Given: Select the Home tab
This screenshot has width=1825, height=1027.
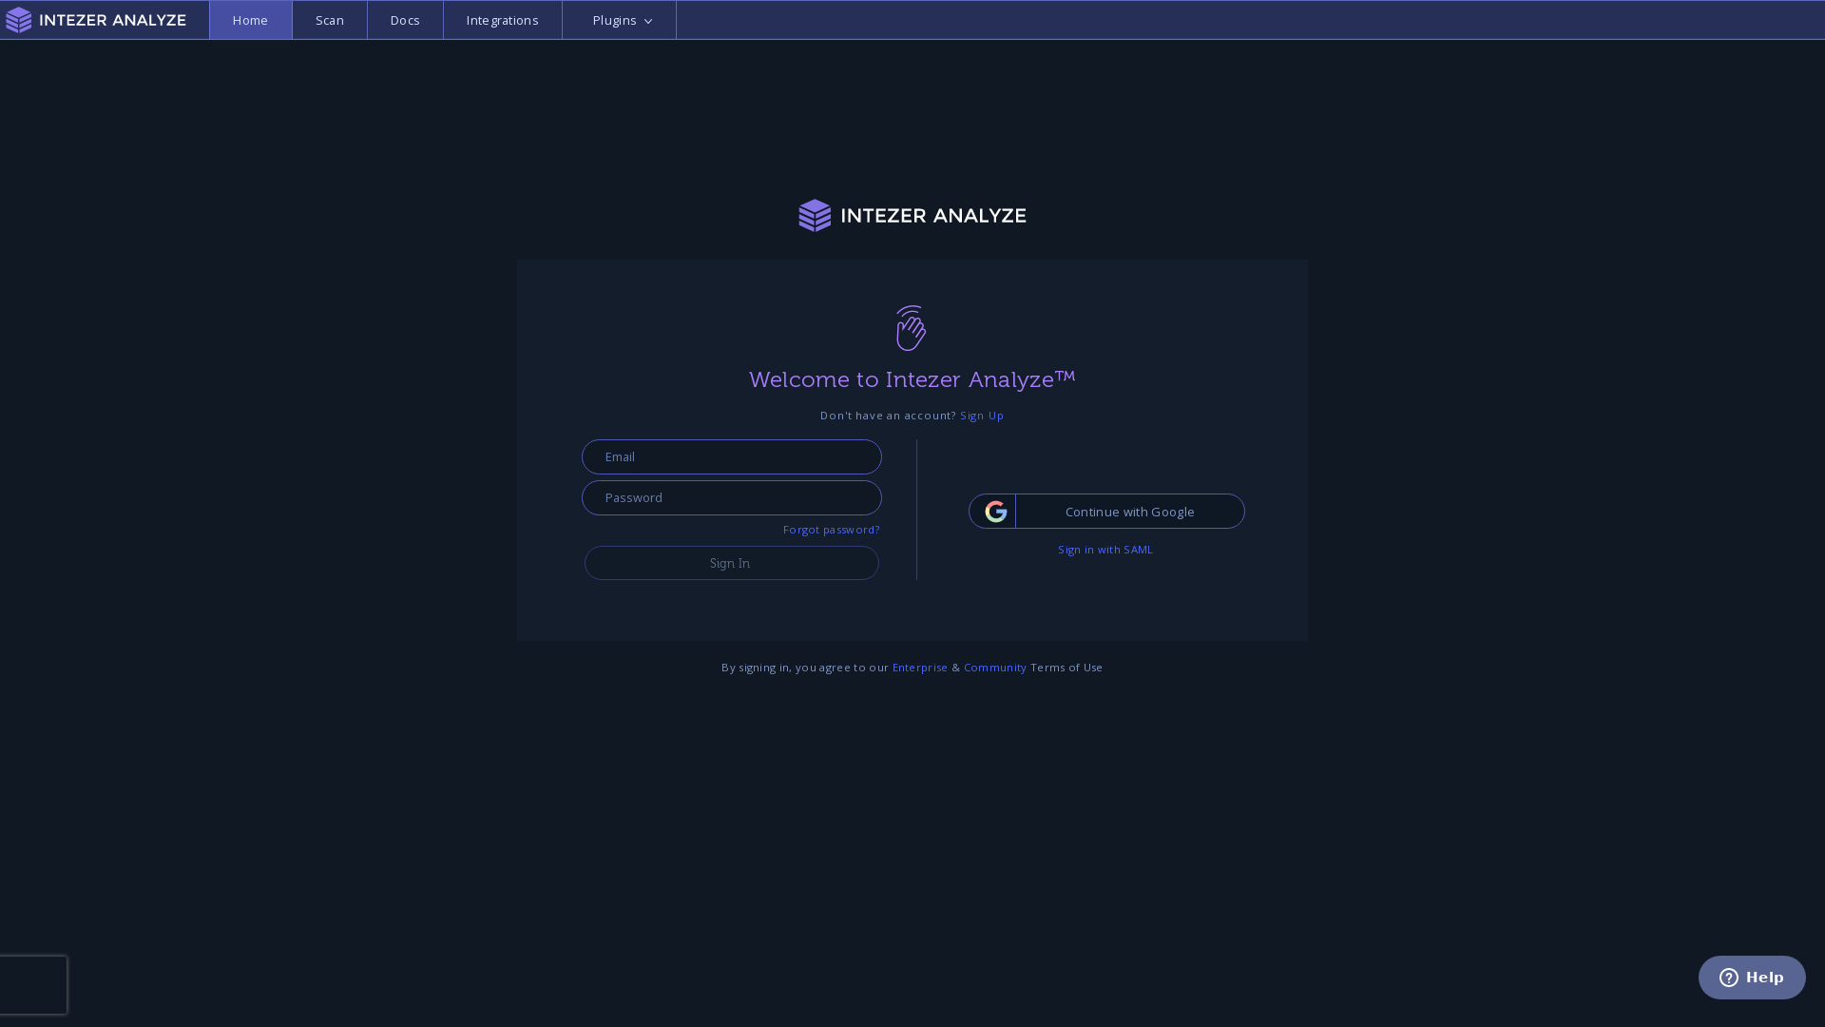Looking at the screenshot, I should click(249, 19).
